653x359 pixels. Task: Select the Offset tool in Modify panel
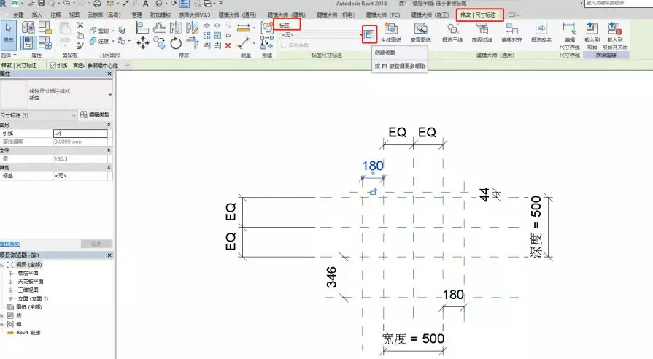click(x=159, y=28)
